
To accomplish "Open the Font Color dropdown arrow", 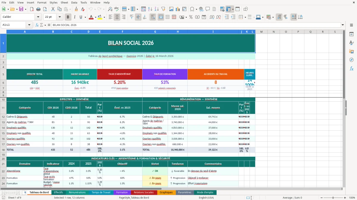I will point(95,17).
